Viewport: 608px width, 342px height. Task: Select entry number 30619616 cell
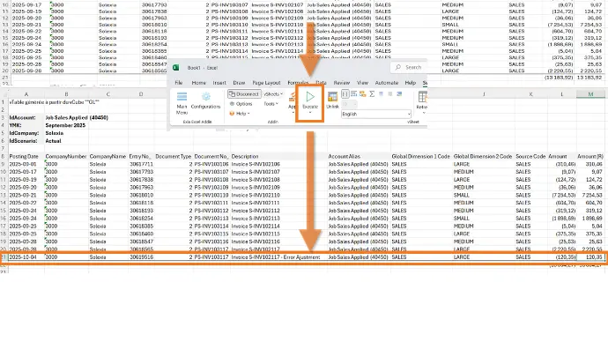click(x=141, y=257)
